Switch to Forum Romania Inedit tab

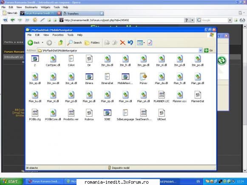41,13
